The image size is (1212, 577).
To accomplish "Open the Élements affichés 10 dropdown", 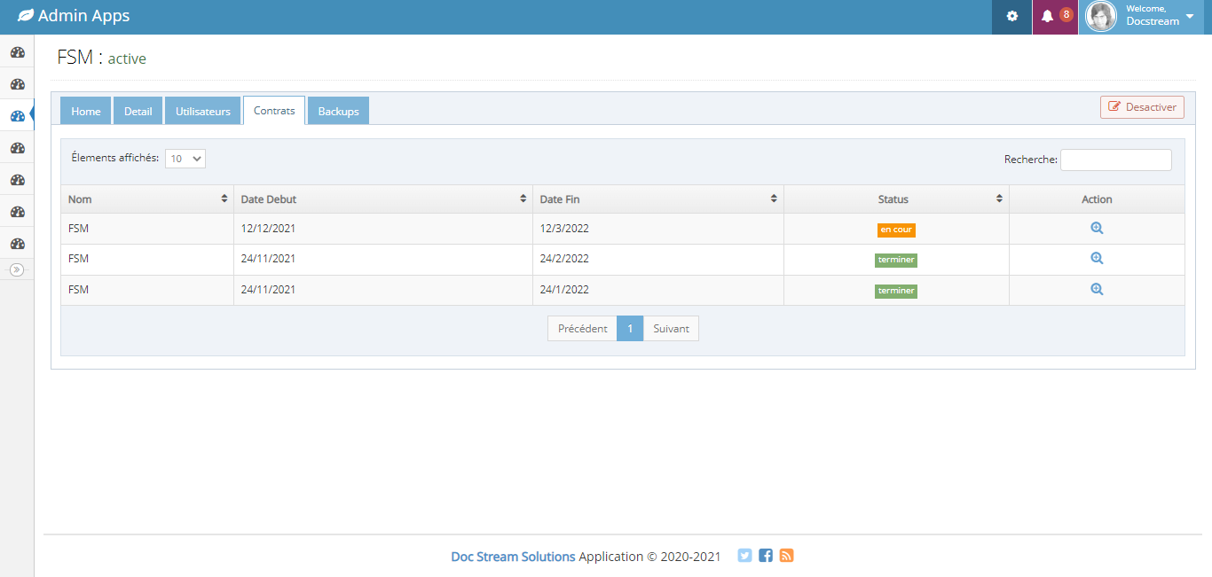I will pyautogui.click(x=185, y=159).
